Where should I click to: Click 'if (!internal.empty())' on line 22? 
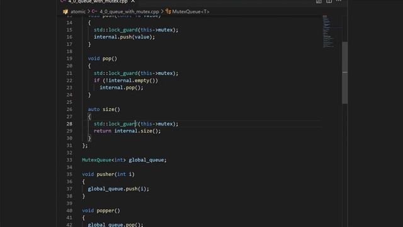(126, 81)
